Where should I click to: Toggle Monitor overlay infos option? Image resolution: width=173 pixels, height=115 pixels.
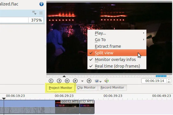117,60
